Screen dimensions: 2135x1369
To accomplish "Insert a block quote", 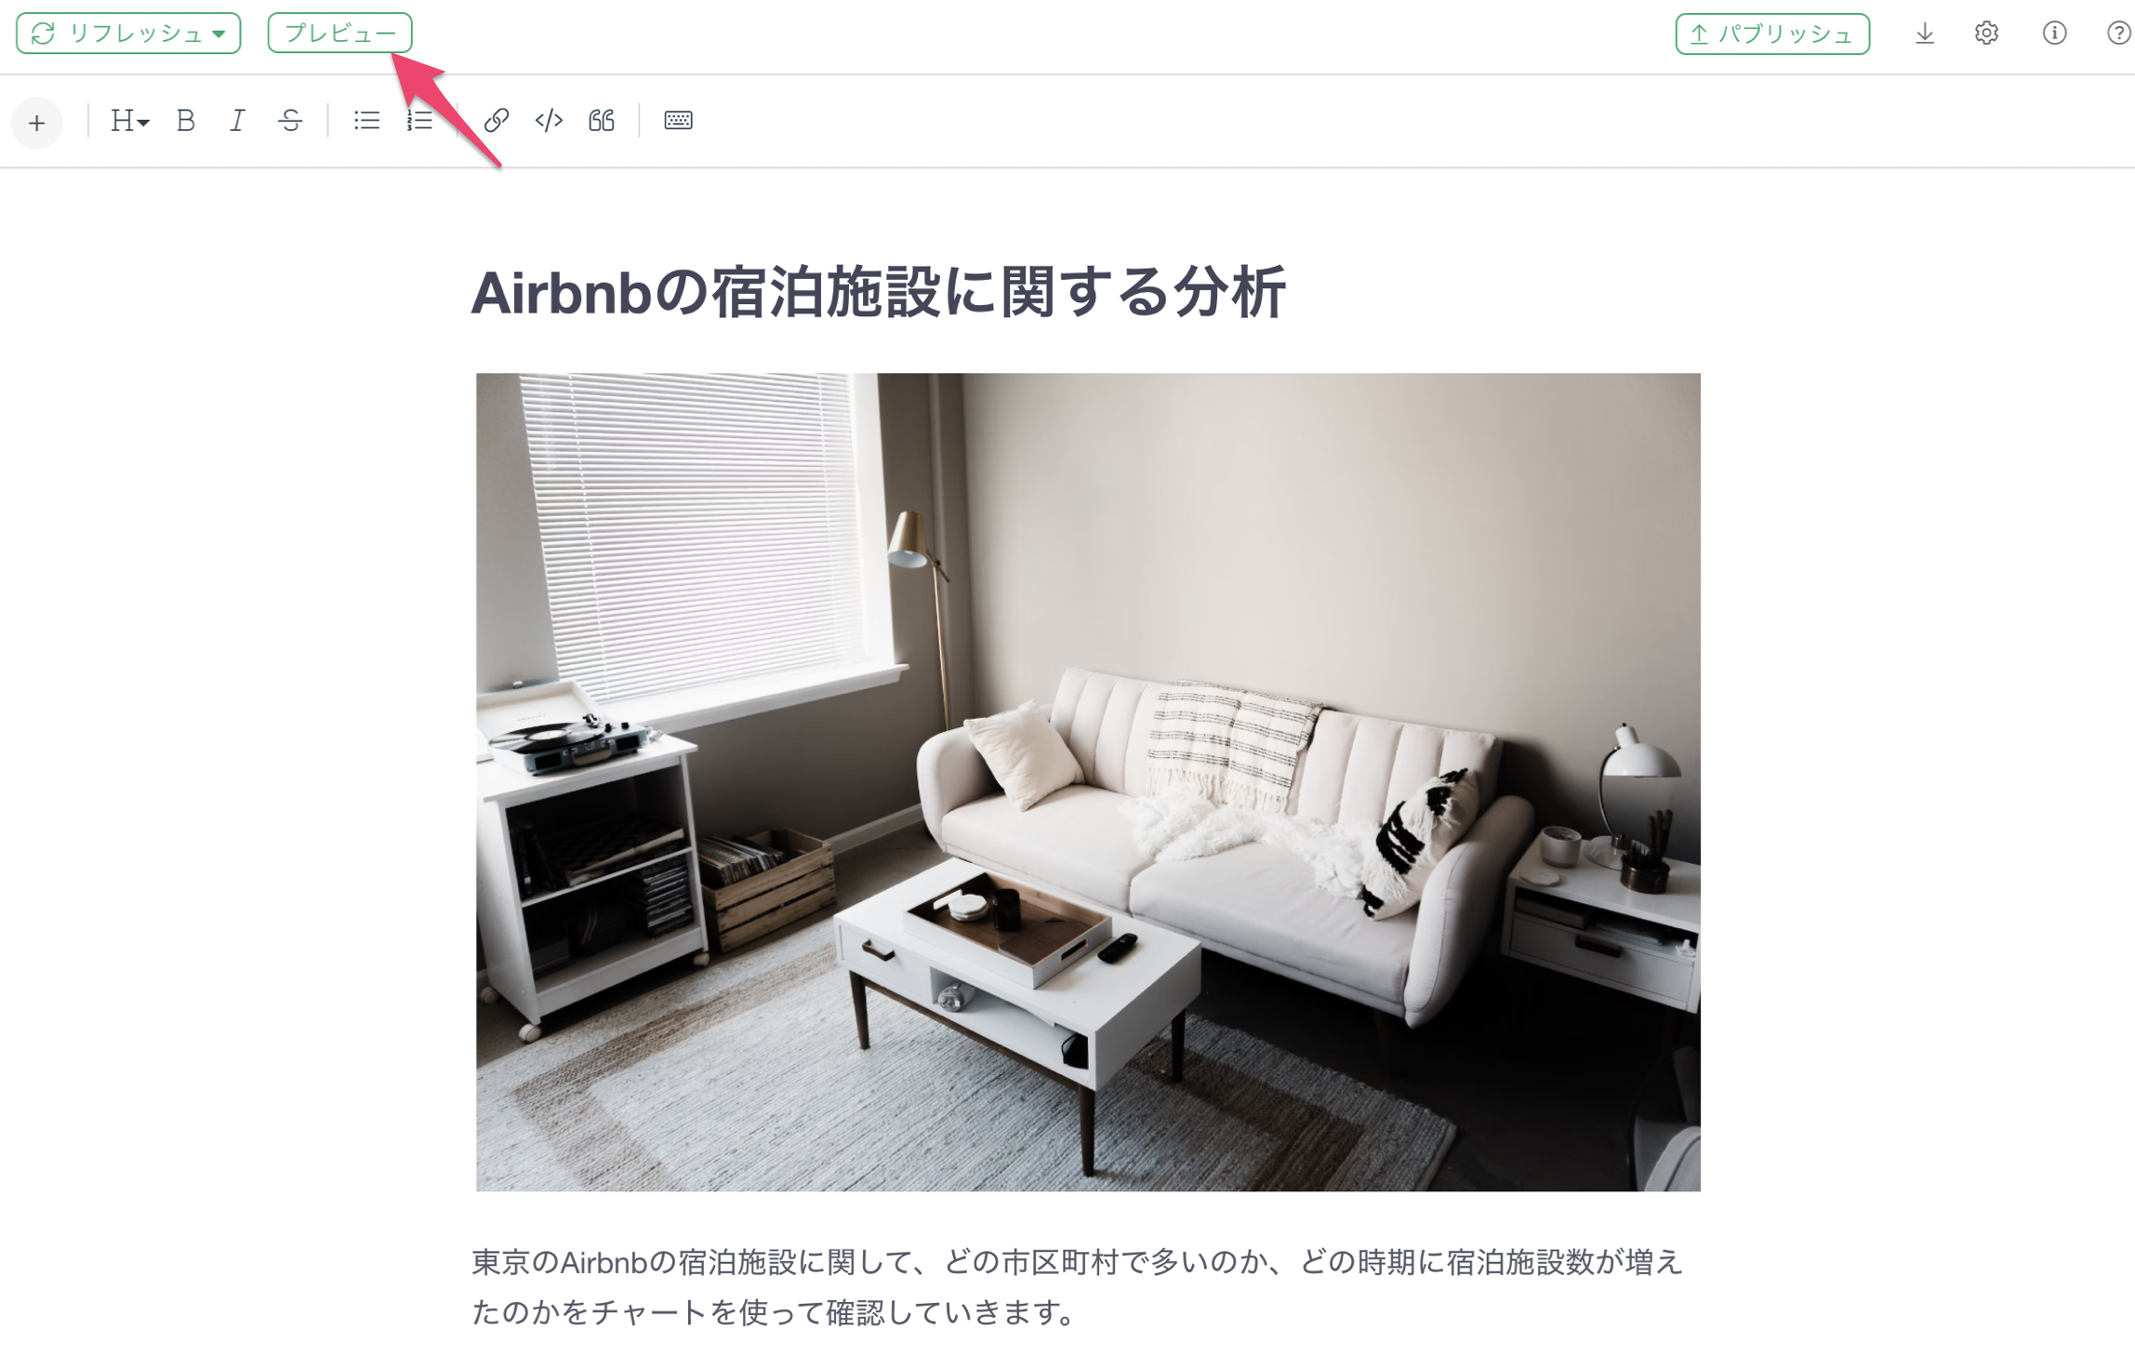I will coord(602,121).
